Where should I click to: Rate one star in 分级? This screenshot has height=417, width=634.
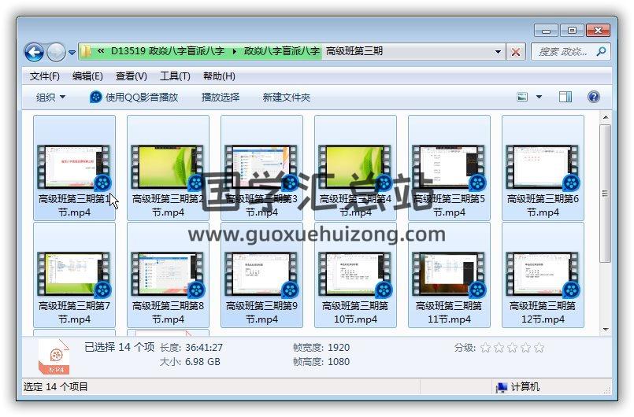pos(485,348)
